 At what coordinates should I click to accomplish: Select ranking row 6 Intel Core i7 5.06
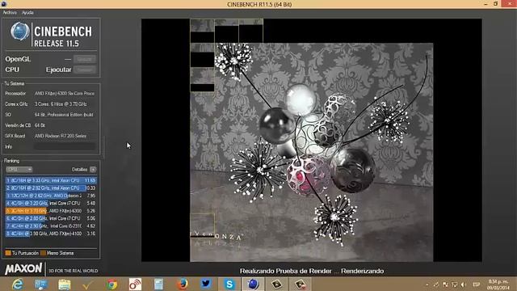51,218
